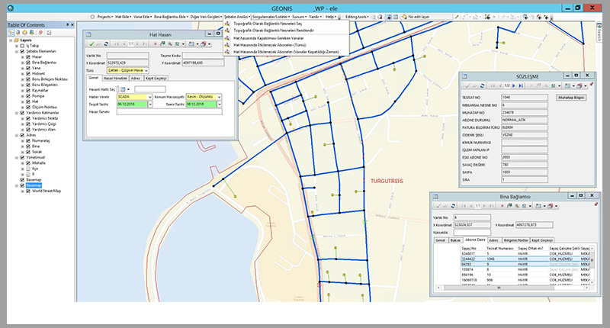Click the first Table Of Contents view icon
Viewport: 610px width, 328px height.
[11, 33]
